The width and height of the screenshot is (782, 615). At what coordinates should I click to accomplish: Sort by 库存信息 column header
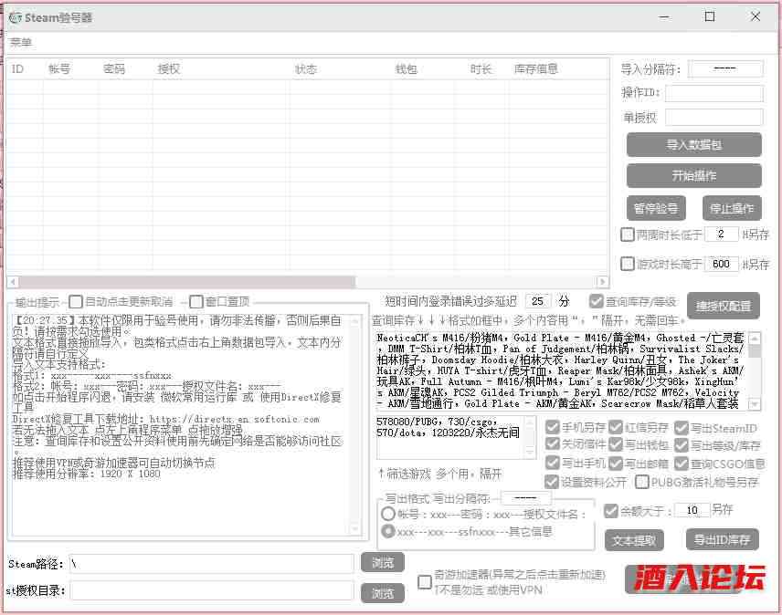pos(536,69)
